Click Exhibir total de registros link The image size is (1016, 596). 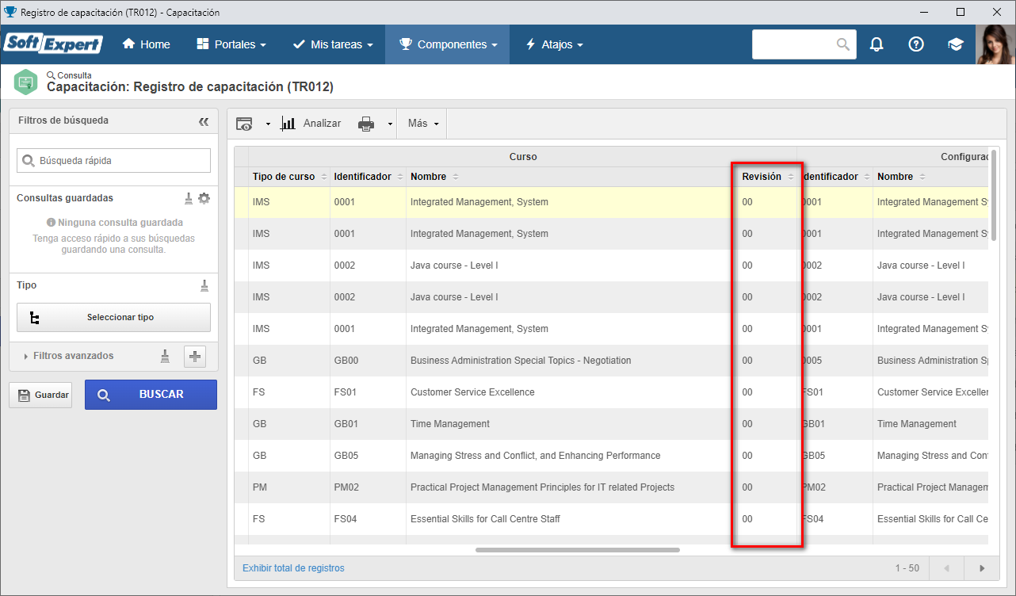(293, 568)
